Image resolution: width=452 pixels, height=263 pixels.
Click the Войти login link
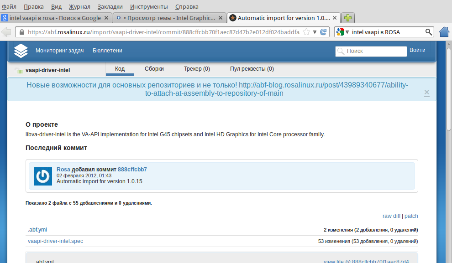coord(417,50)
